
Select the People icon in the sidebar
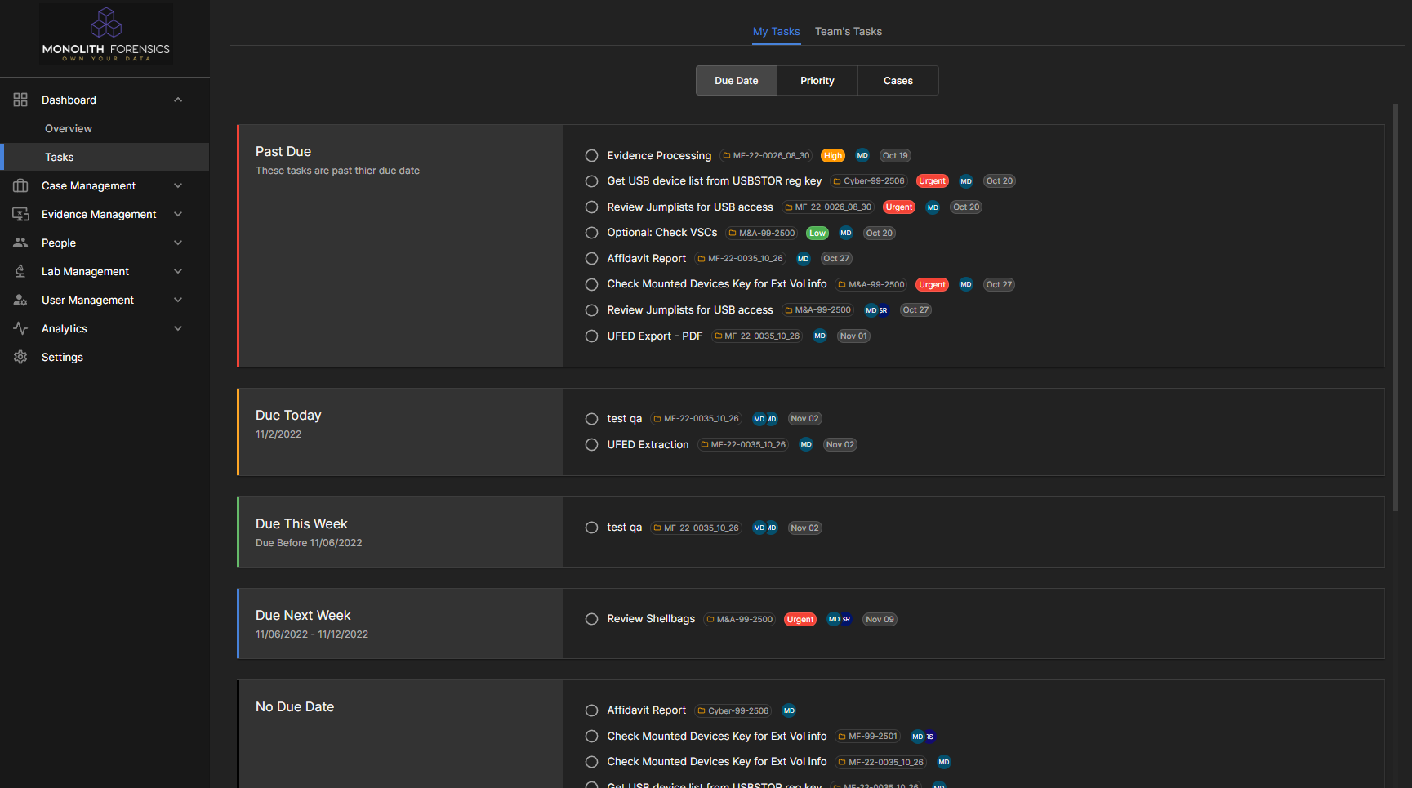(20, 243)
